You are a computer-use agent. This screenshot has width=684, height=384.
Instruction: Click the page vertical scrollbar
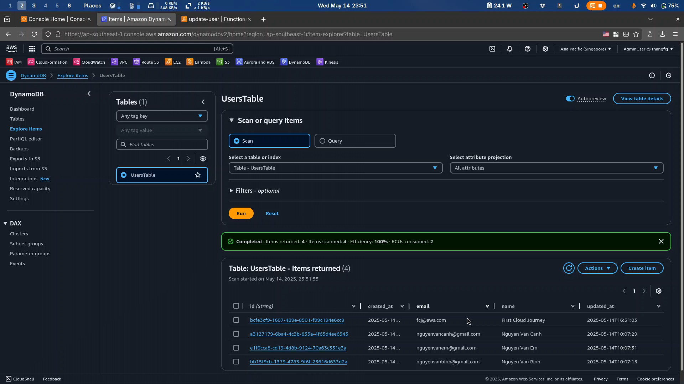682,206
